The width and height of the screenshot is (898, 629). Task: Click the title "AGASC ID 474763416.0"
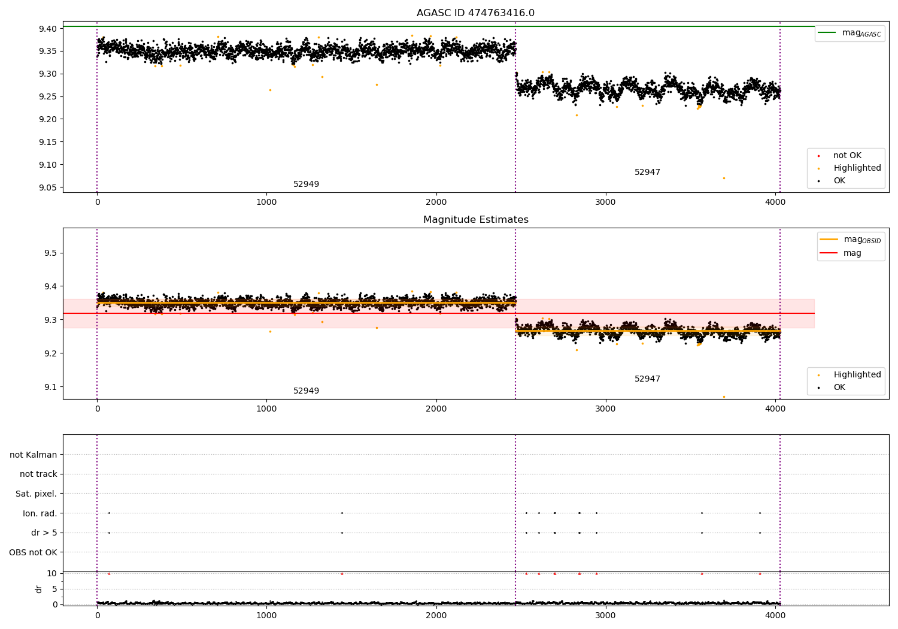coord(475,13)
